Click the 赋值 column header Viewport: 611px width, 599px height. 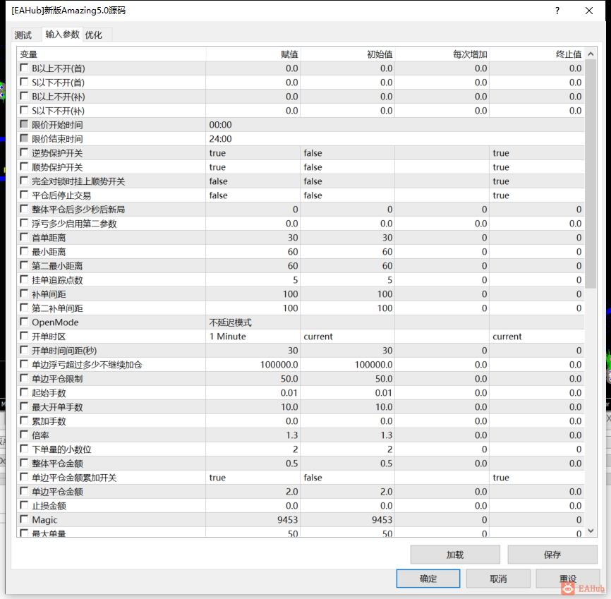[253, 54]
